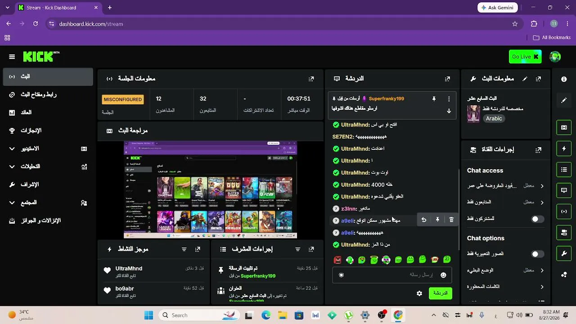The width and height of the screenshot is (576, 324).
Task: Pin a9eli's hovered chat message
Action: 437,220
